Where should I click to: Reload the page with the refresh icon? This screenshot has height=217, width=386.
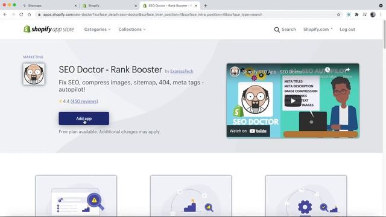click(21, 14)
